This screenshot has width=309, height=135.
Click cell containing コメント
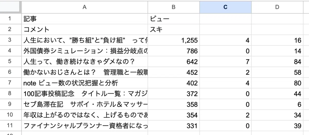(x=84, y=29)
